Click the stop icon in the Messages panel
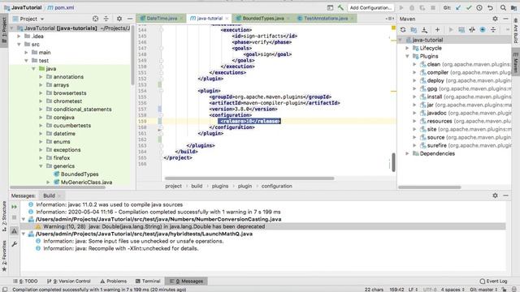The image size is (520, 292). [x=15, y=217]
